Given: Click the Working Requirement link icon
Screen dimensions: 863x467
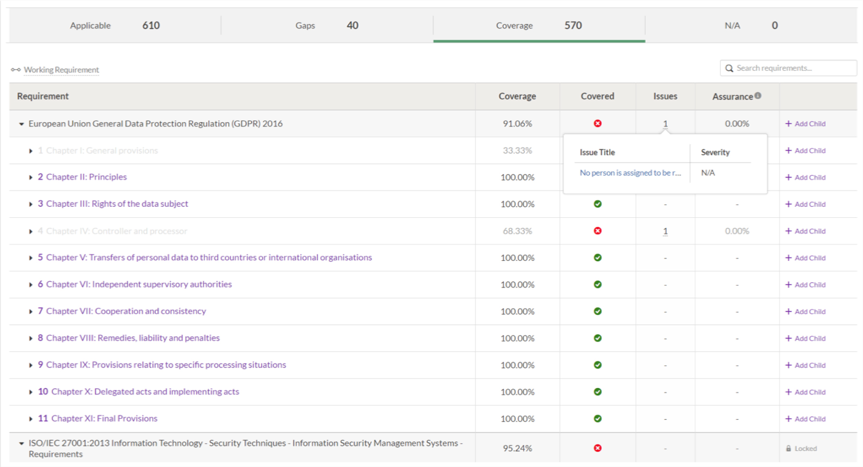Looking at the screenshot, I should pos(16,70).
